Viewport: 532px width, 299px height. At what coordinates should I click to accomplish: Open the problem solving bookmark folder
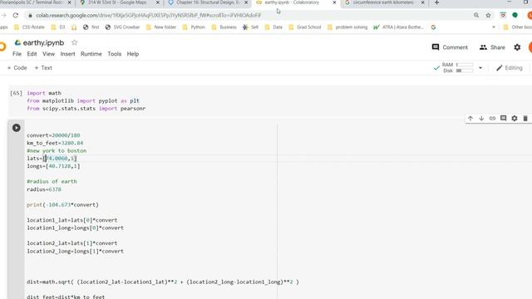click(x=347, y=27)
